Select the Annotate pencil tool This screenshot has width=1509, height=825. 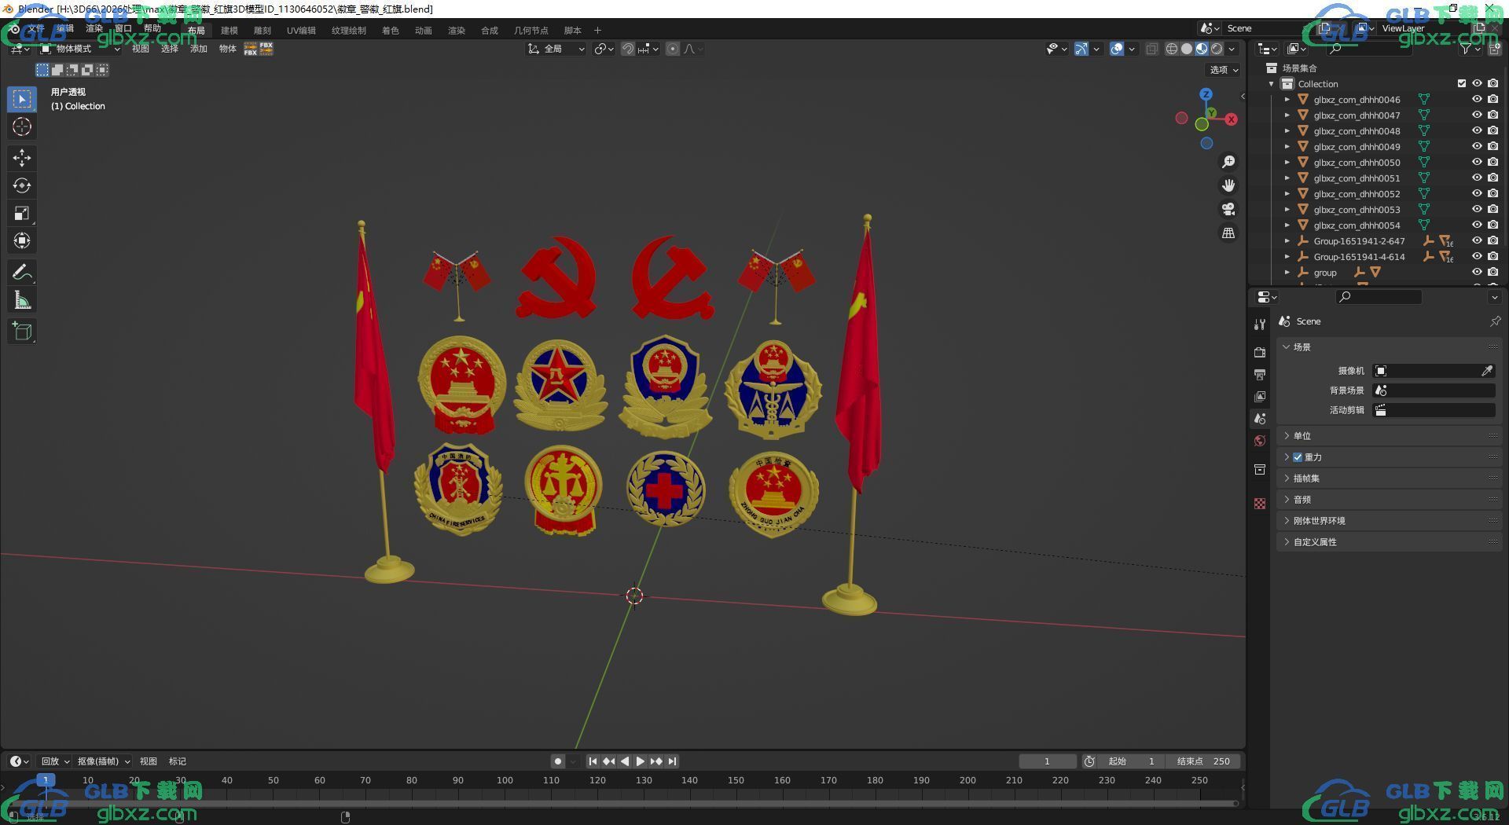click(22, 272)
